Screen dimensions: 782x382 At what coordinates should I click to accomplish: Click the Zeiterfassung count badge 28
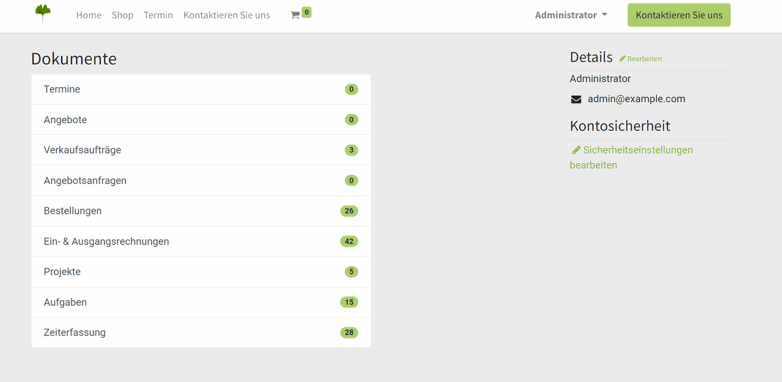349,333
